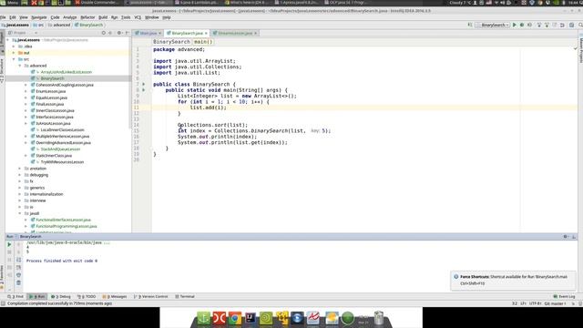This screenshot has height=328, width=583.
Task: Collapse the advanced package folder
Action: pyautogui.click(x=20, y=66)
